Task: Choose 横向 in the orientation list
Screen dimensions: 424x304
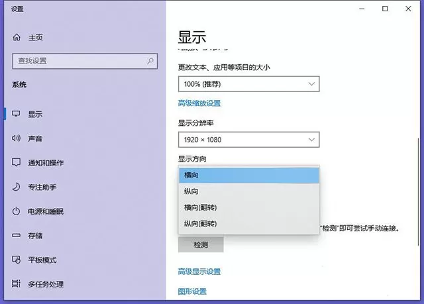Action: click(x=249, y=175)
